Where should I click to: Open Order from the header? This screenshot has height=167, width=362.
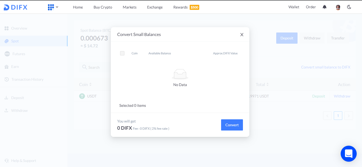tap(311, 7)
